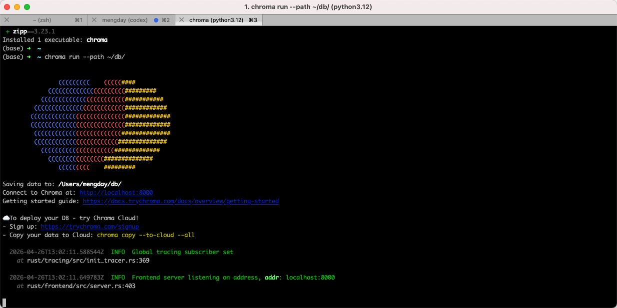Close the ~ (zsh) tab

[x=6, y=20]
